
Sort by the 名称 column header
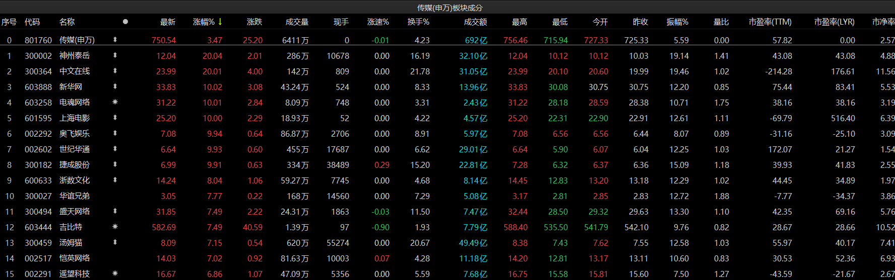tap(67, 22)
